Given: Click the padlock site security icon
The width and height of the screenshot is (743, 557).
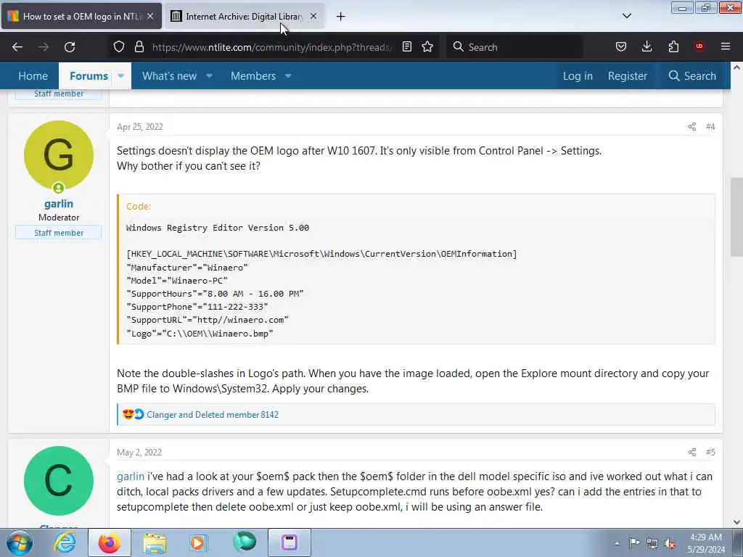Looking at the screenshot, I should [139, 46].
